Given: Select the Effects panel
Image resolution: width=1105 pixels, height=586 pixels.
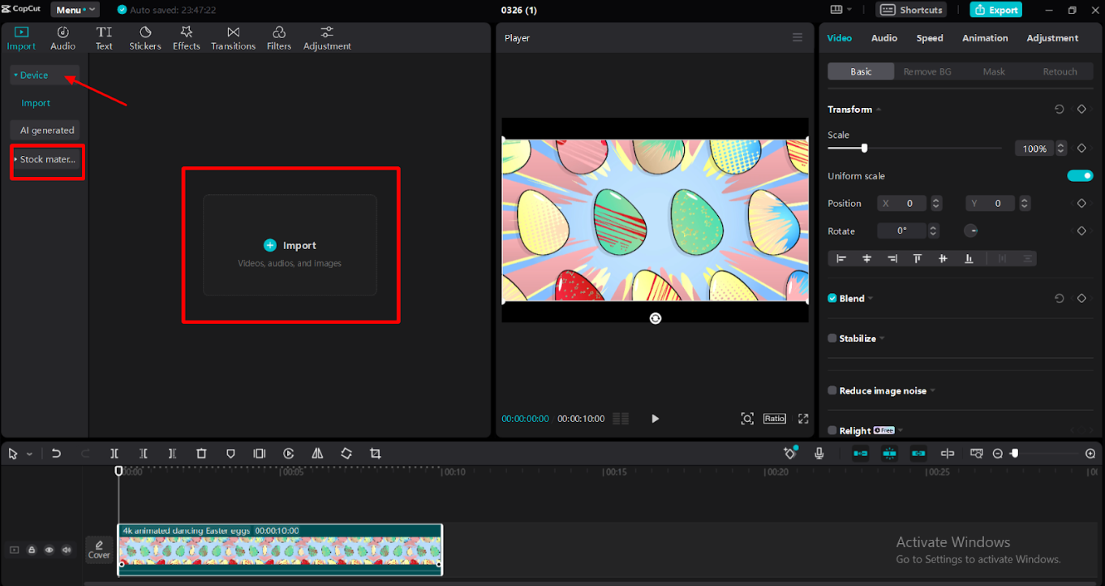Looking at the screenshot, I should (186, 37).
